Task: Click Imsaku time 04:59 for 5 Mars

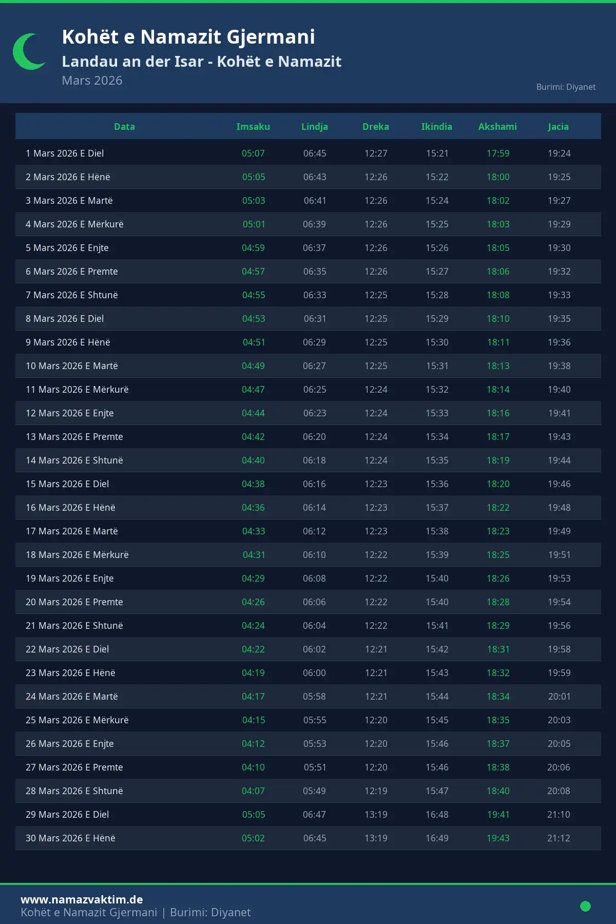Action: [x=253, y=248]
